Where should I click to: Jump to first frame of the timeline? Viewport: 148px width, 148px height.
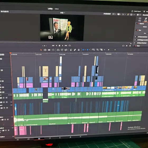[x=53, y=45]
